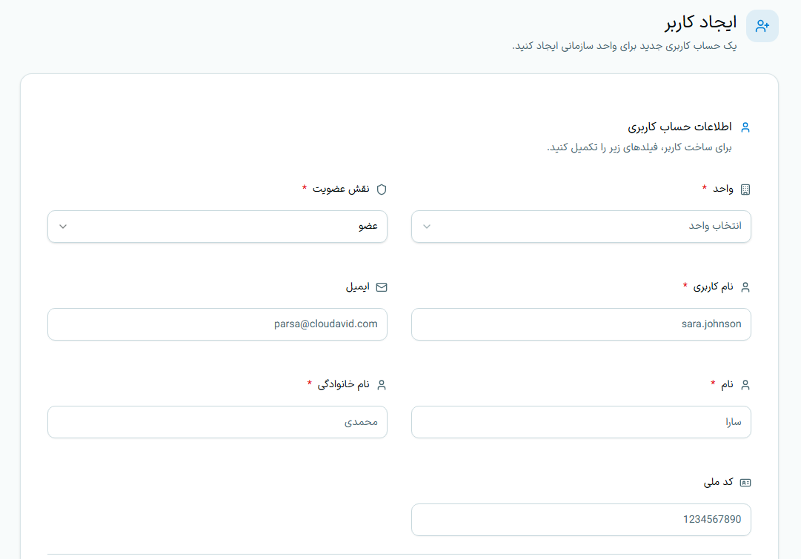The width and height of the screenshot is (801, 559).
Task: Click the subtitle یک حساب کاربری جدید text
Action: point(624,46)
